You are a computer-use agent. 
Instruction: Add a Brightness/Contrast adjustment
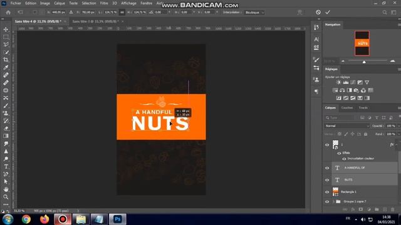click(x=338, y=82)
